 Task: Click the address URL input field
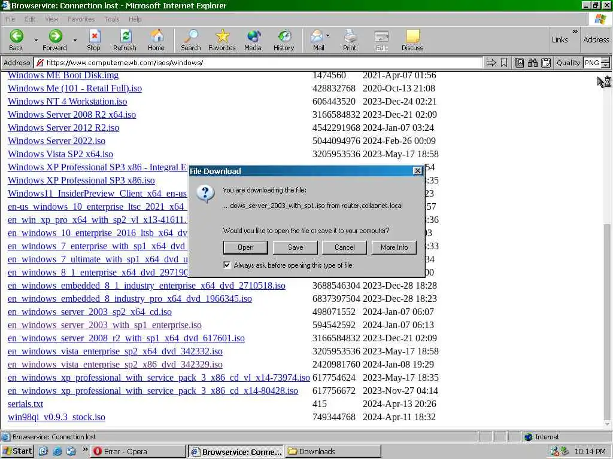tap(258, 62)
